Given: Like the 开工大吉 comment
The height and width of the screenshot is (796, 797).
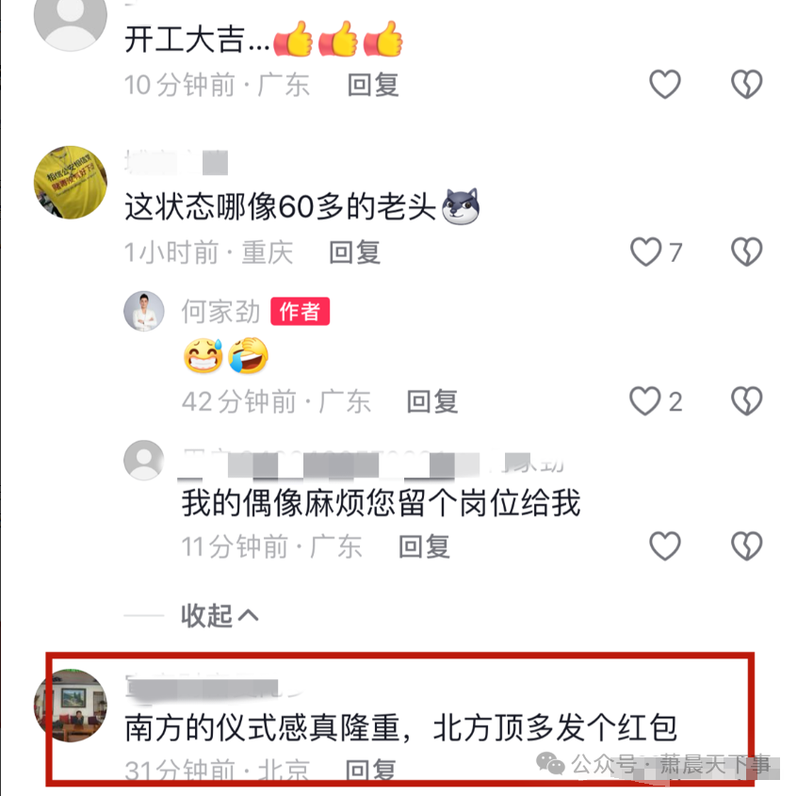Looking at the screenshot, I should click(x=665, y=84).
